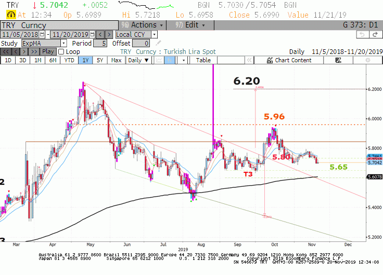
Task: Click the undo arrow icon
Action: pyautogui.click(x=363, y=35)
